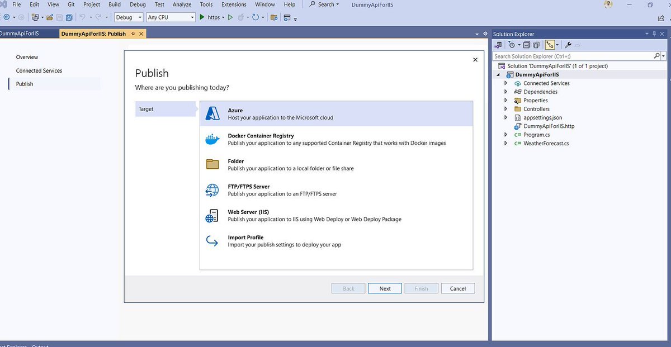
Task: Click Properties wrench icon in Solution Explorer
Action: pos(568,45)
